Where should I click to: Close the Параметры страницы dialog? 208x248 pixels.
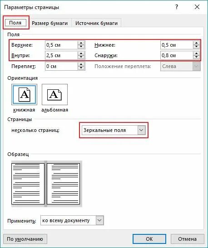point(197,7)
